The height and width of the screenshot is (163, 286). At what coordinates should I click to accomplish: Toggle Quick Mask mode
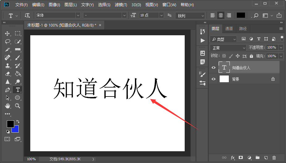[7, 139]
